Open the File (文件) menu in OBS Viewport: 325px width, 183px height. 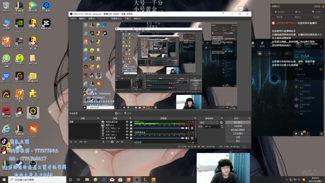(73, 19)
